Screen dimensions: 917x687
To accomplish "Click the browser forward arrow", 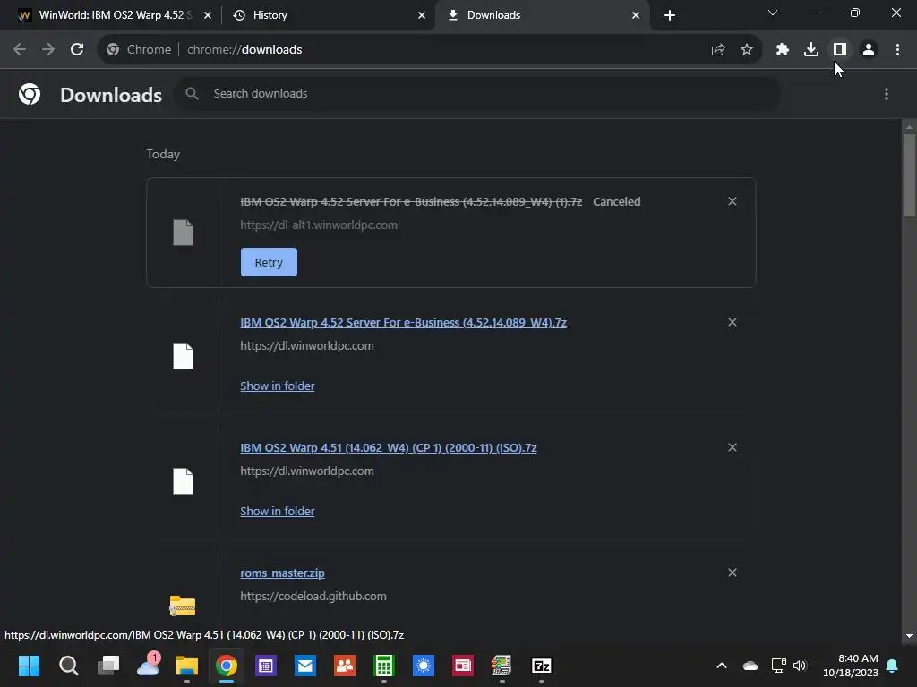I will [x=48, y=50].
